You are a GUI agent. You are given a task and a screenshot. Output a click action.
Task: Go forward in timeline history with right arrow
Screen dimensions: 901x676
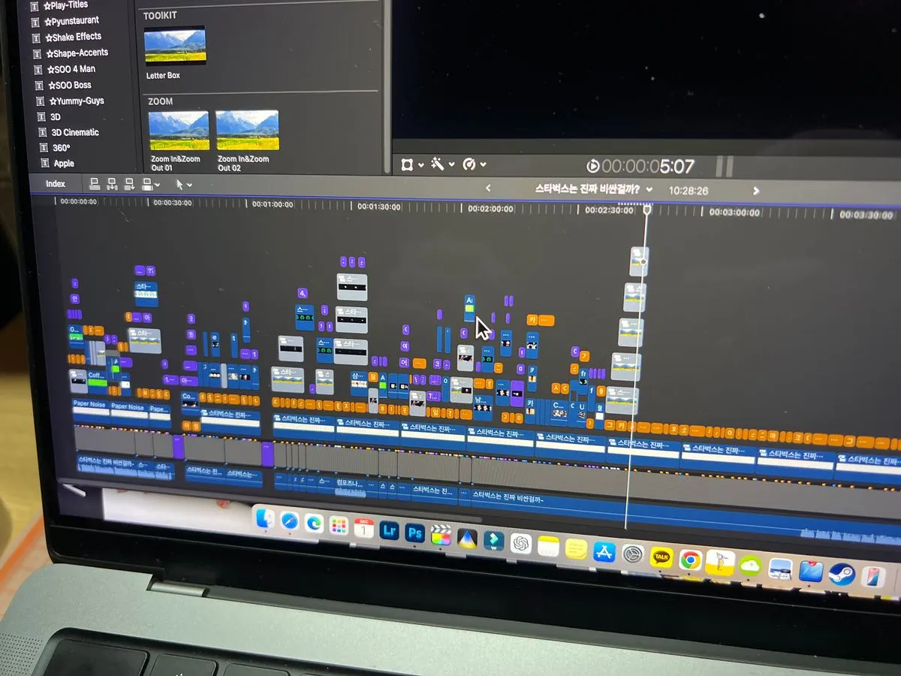pos(755,191)
